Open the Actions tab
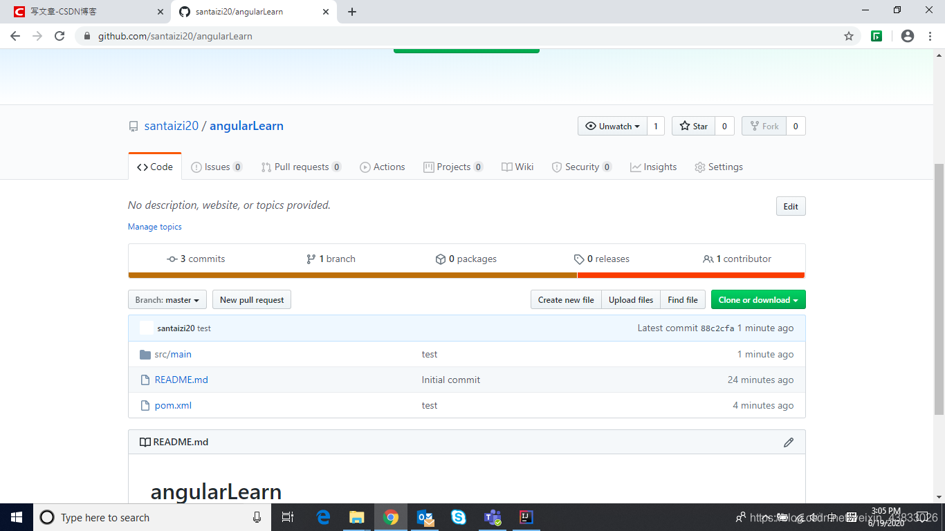 click(x=383, y=167)
